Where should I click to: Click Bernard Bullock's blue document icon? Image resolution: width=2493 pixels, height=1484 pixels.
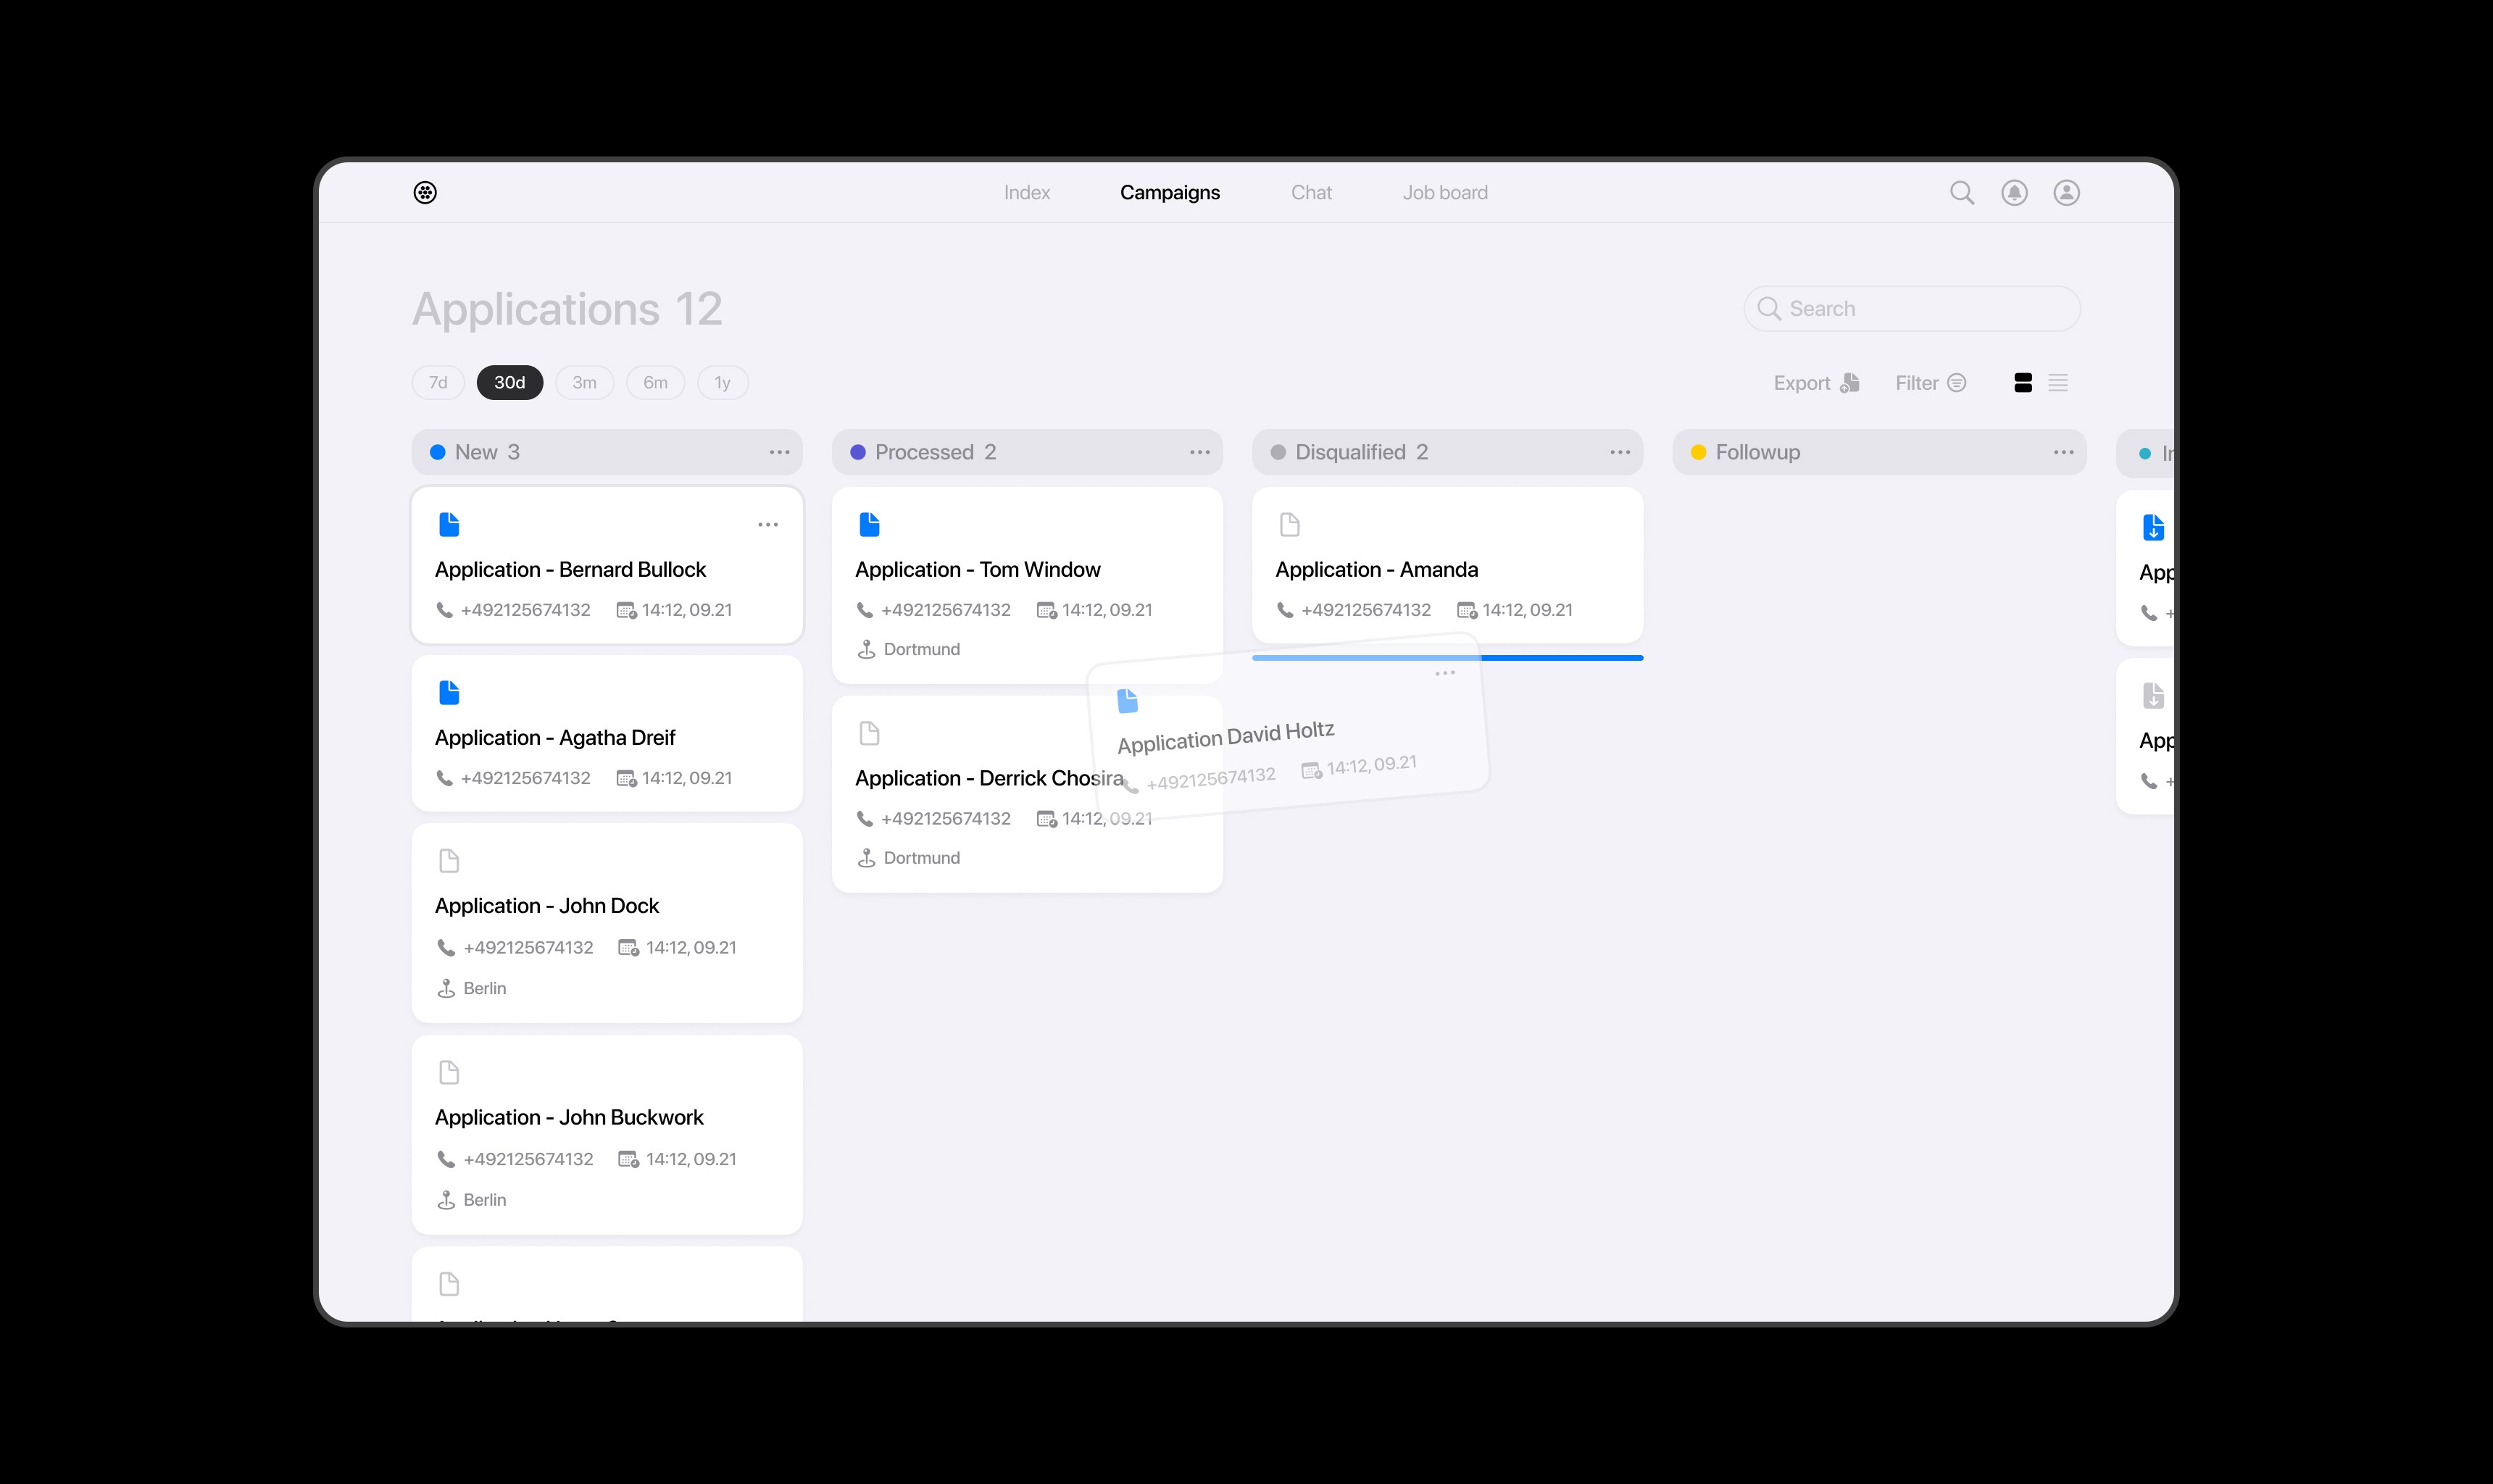[x=449, y=524]
